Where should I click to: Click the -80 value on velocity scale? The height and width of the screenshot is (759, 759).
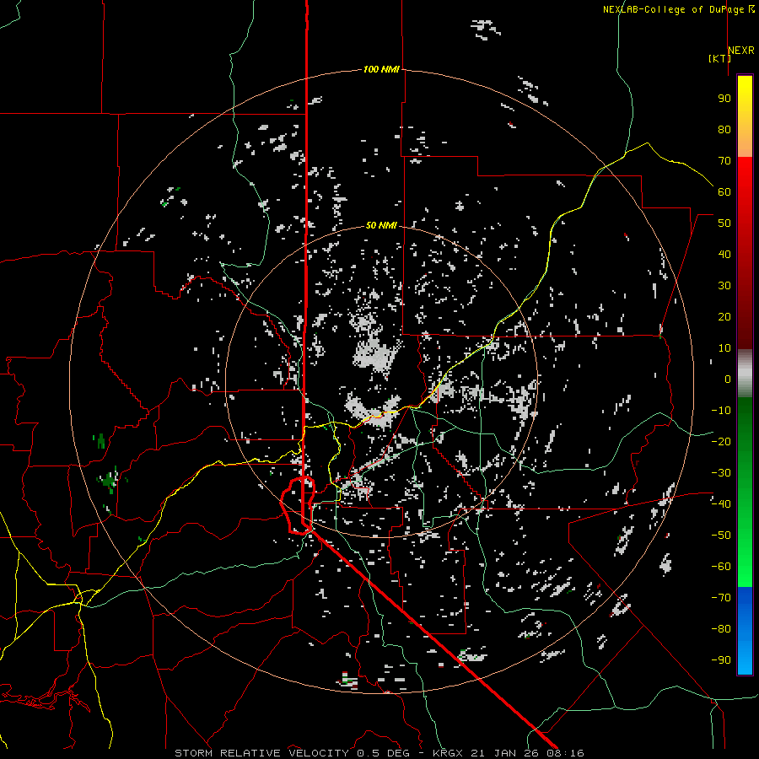click(x=721, y=629)
